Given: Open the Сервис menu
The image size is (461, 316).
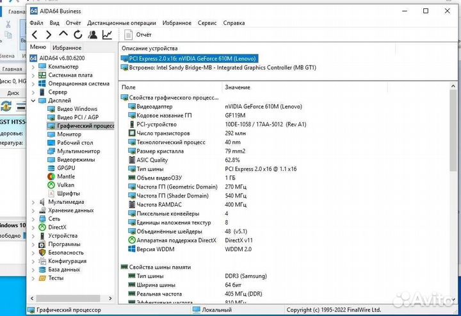Looking at the screenshot, I should 207,23.
